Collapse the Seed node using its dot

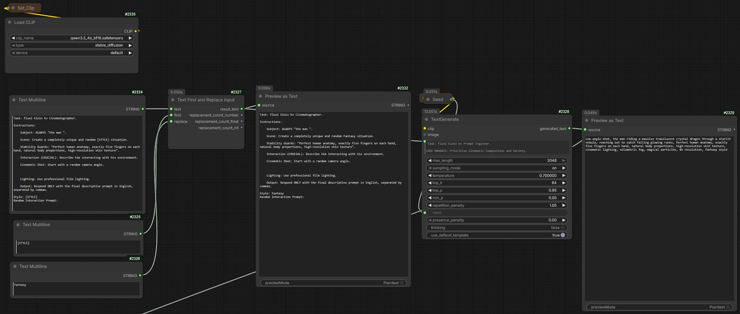click(428, 99)
